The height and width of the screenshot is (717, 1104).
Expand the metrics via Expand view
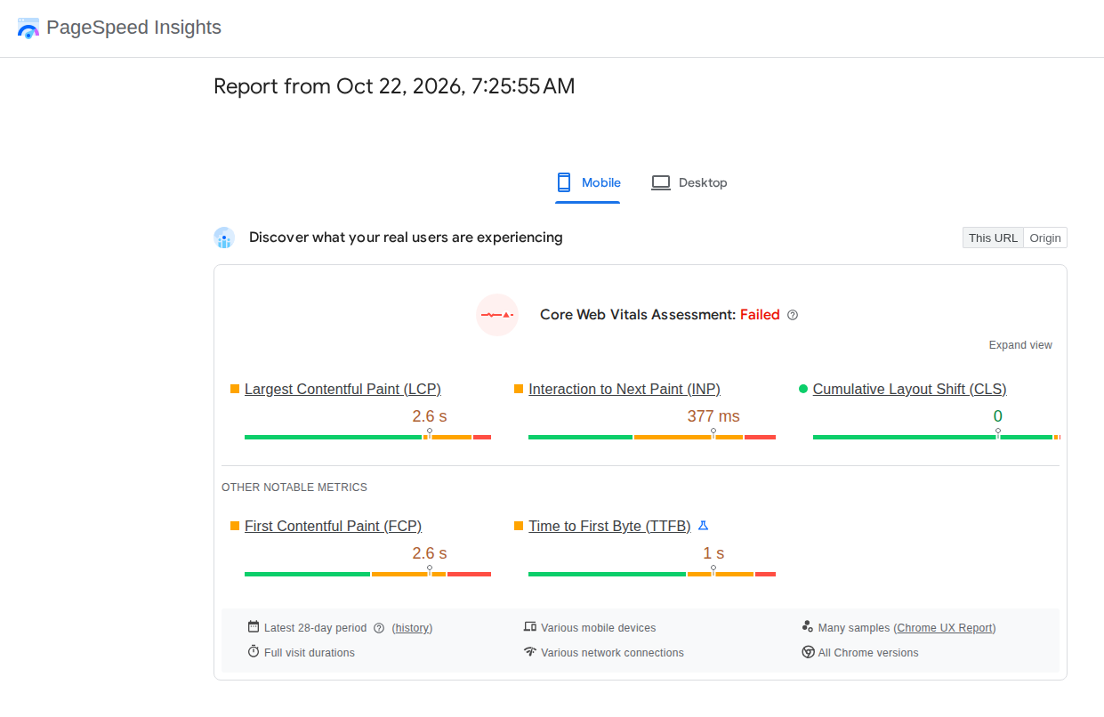[x=1020, y=345]
